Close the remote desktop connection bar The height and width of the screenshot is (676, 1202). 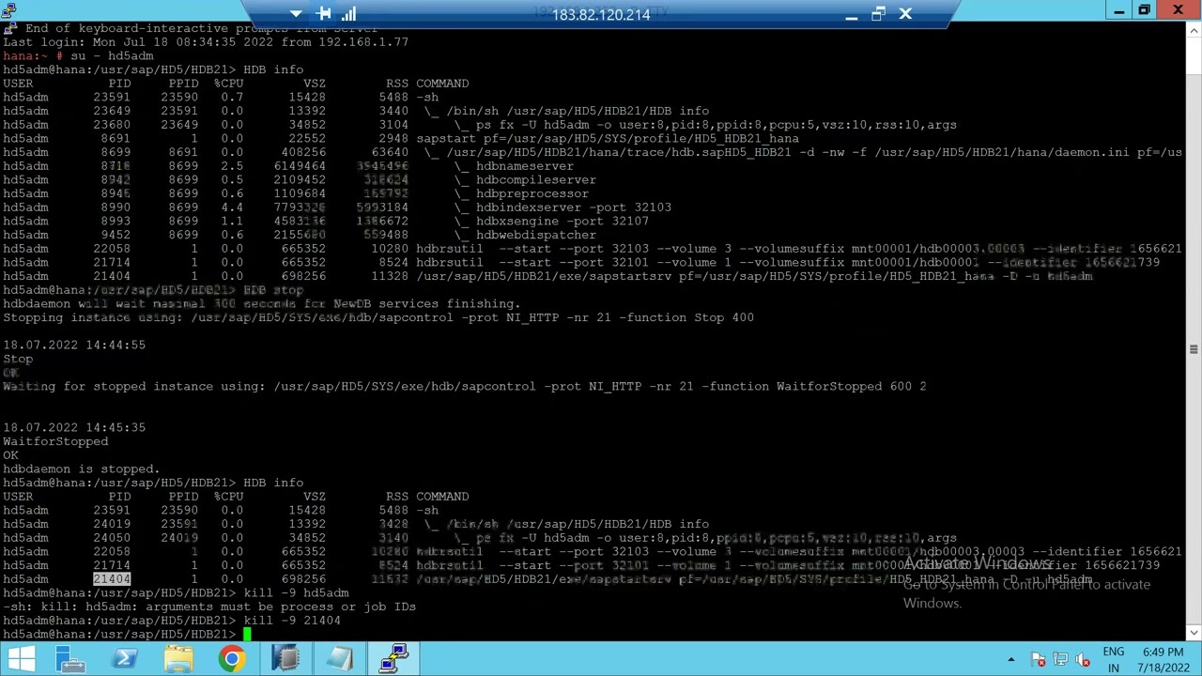point(905,14)
